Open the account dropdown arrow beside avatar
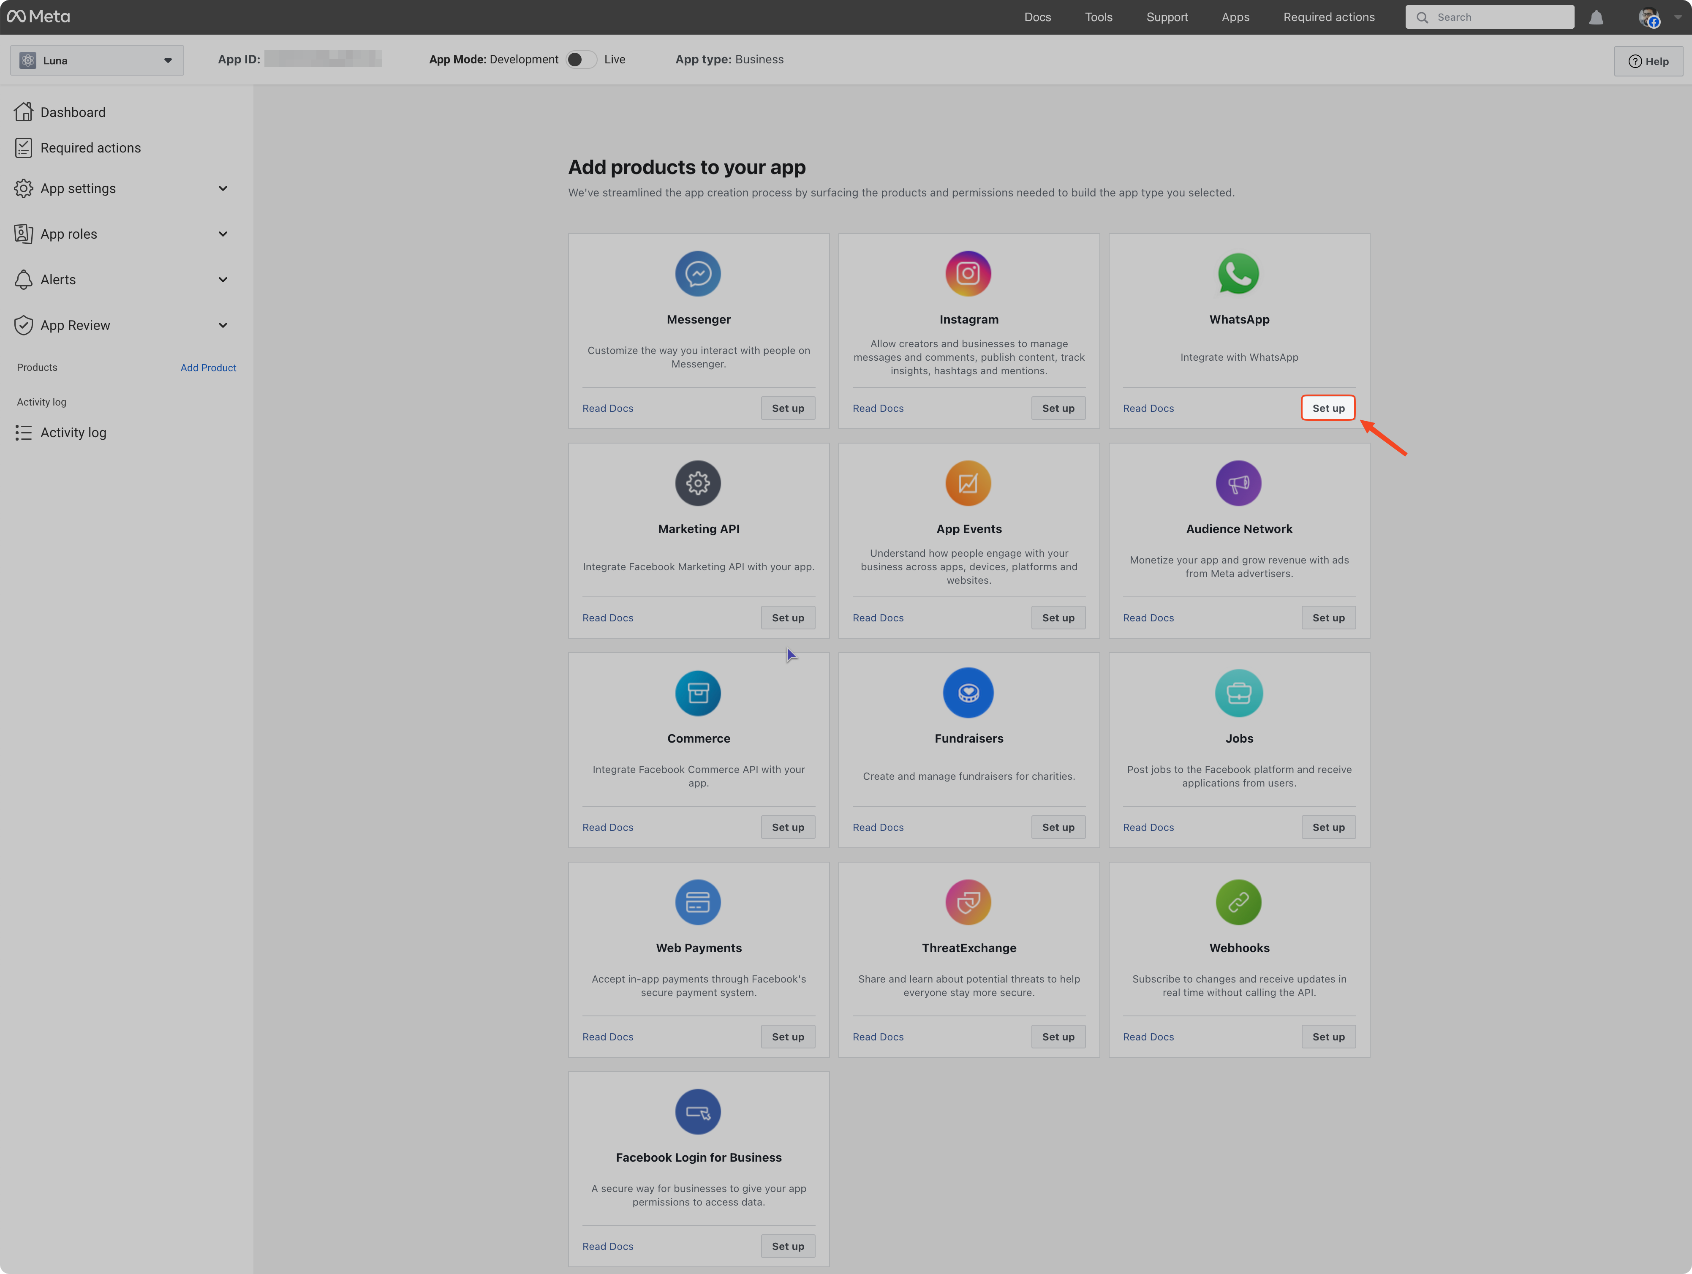The height and width of the screenshot is (1274, 1692). [x=1678, y=17]
